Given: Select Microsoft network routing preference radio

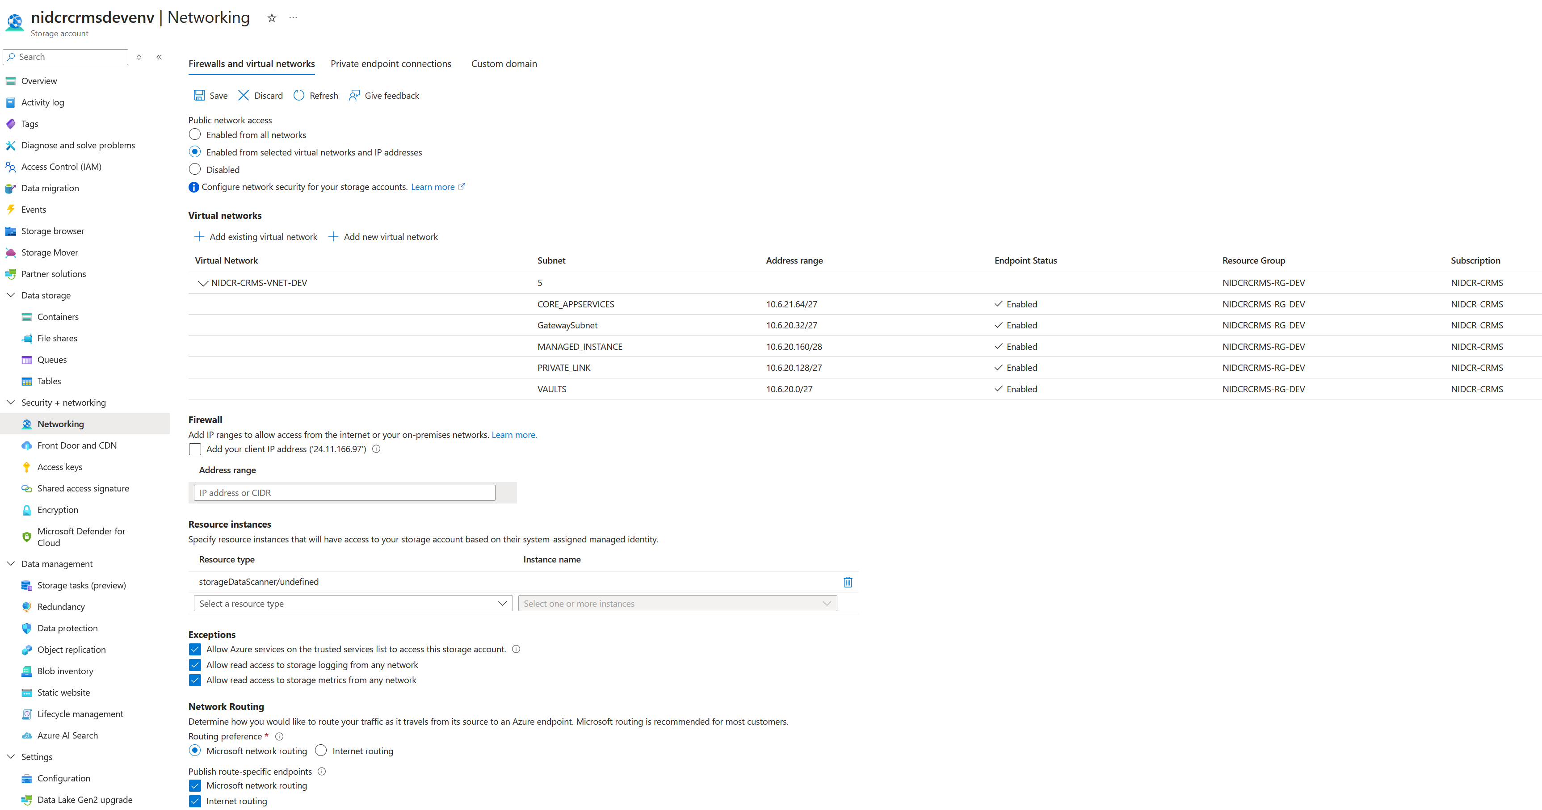Looking at the screenshot, I should pos(194,751).
